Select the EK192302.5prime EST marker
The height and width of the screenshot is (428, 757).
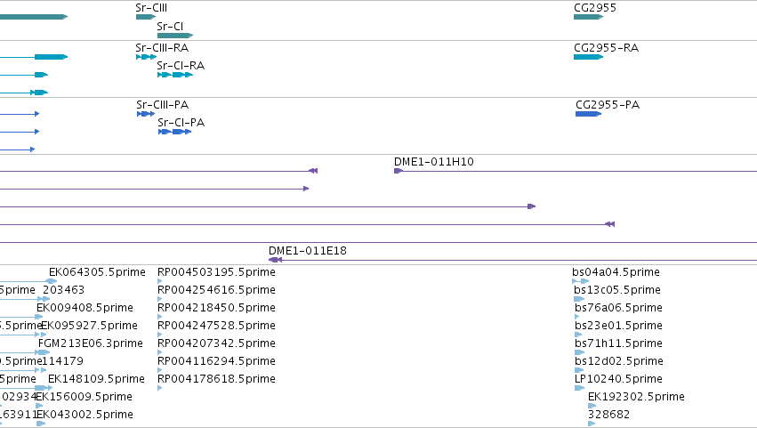[592, 406]
